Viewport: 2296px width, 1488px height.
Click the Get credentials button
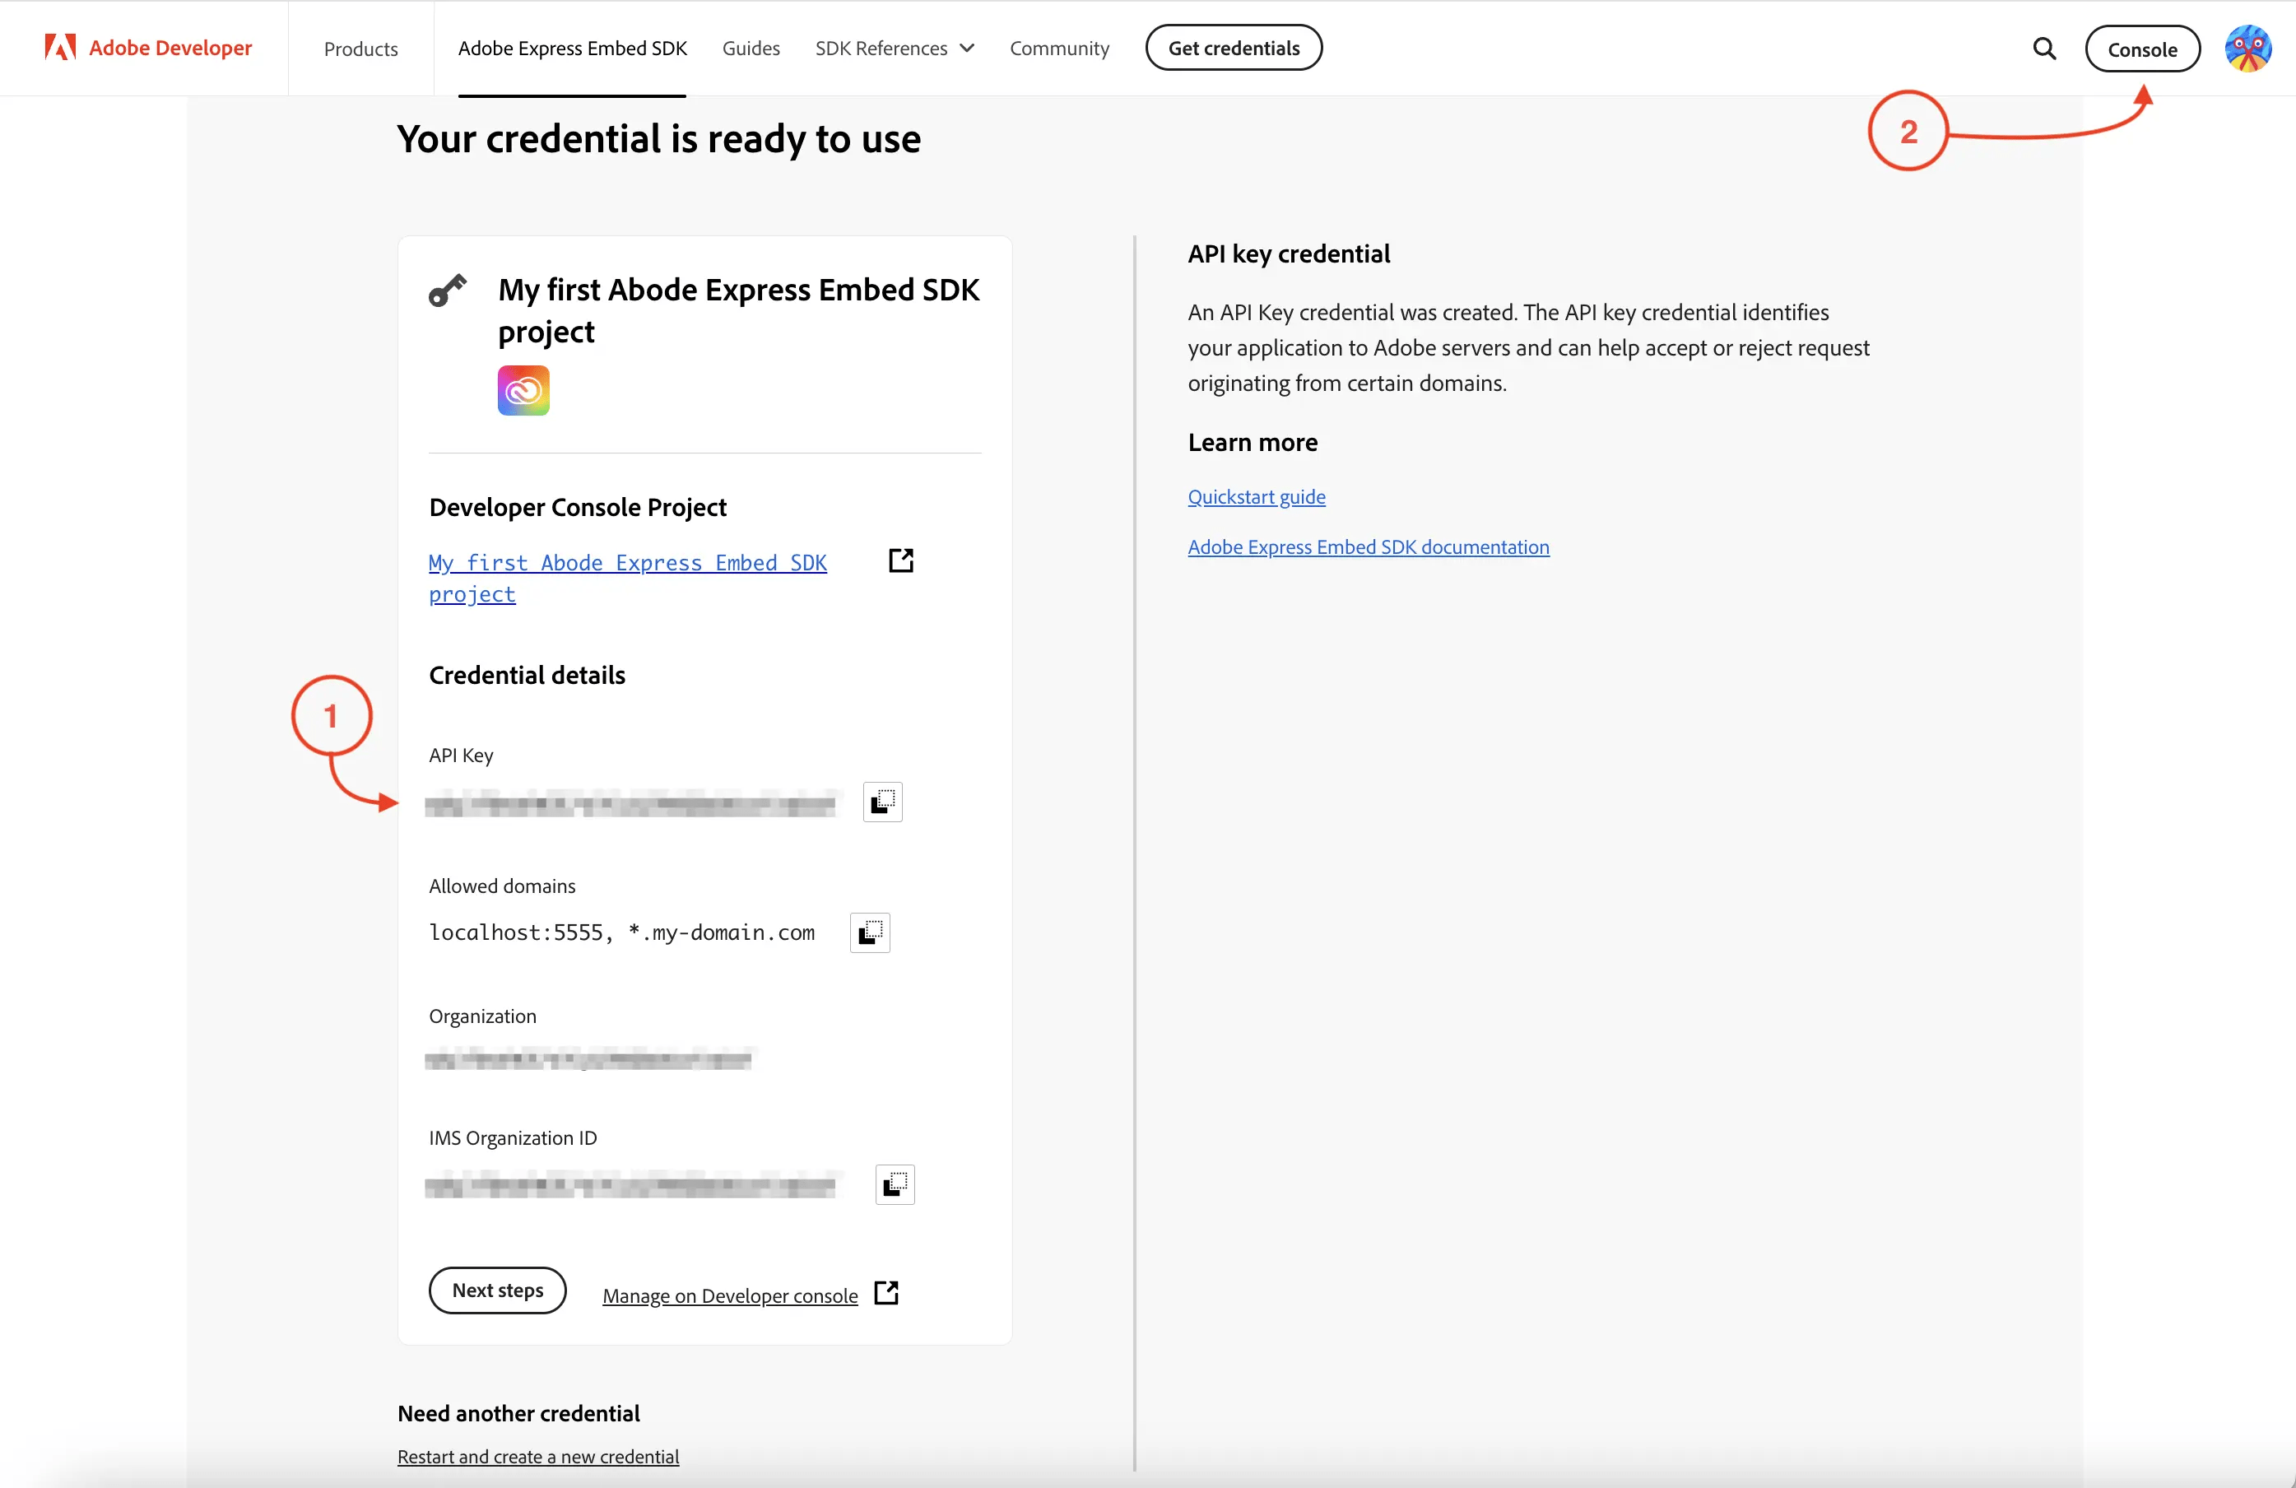click(1234, 49)
